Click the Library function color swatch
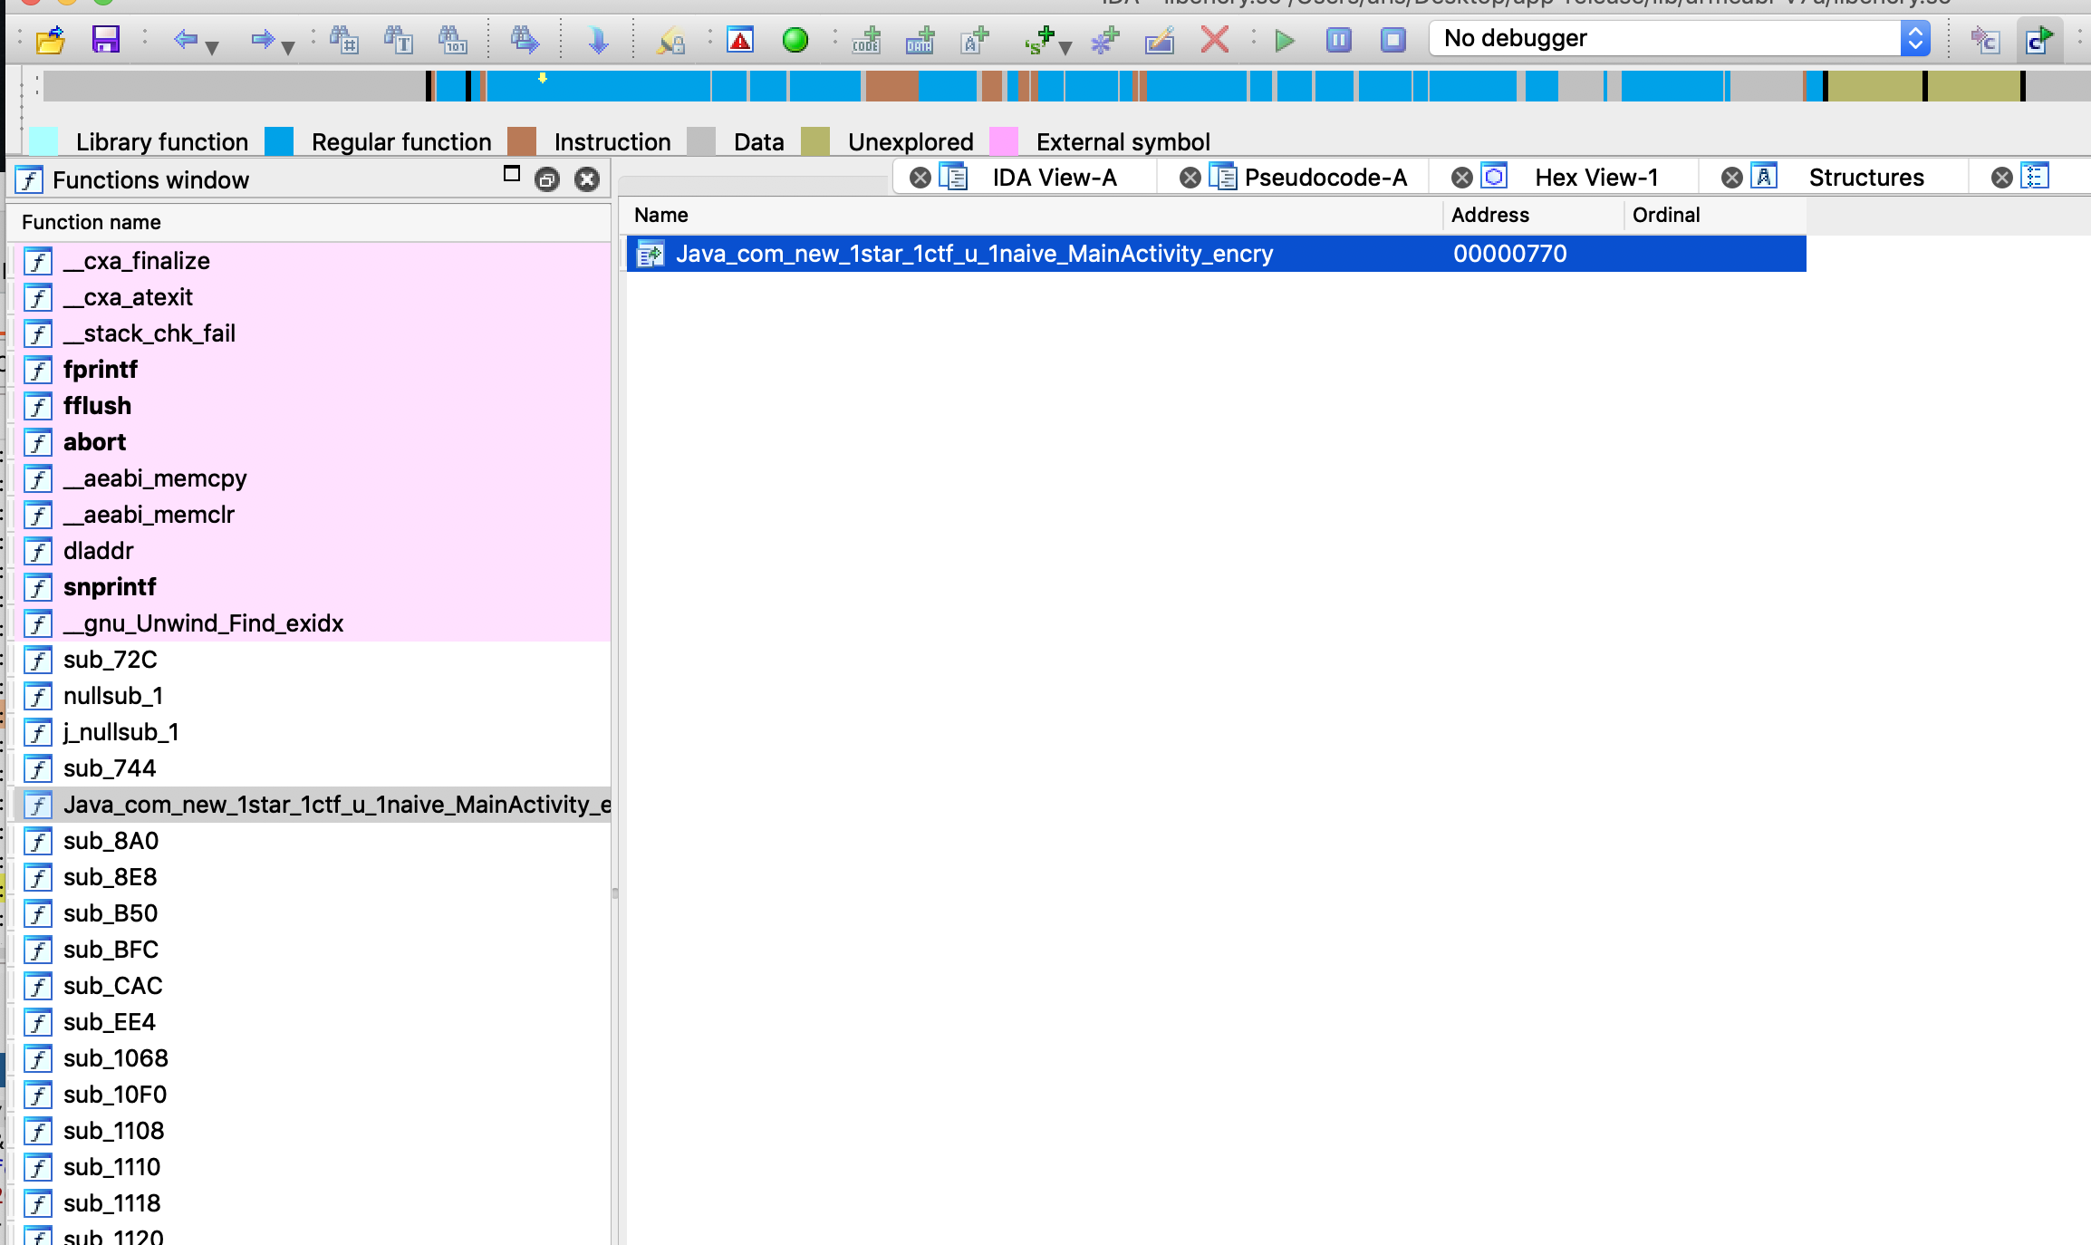 (43, 141)
